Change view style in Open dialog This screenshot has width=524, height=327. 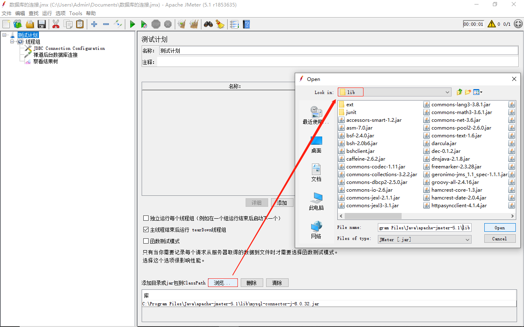coord(478,92)
